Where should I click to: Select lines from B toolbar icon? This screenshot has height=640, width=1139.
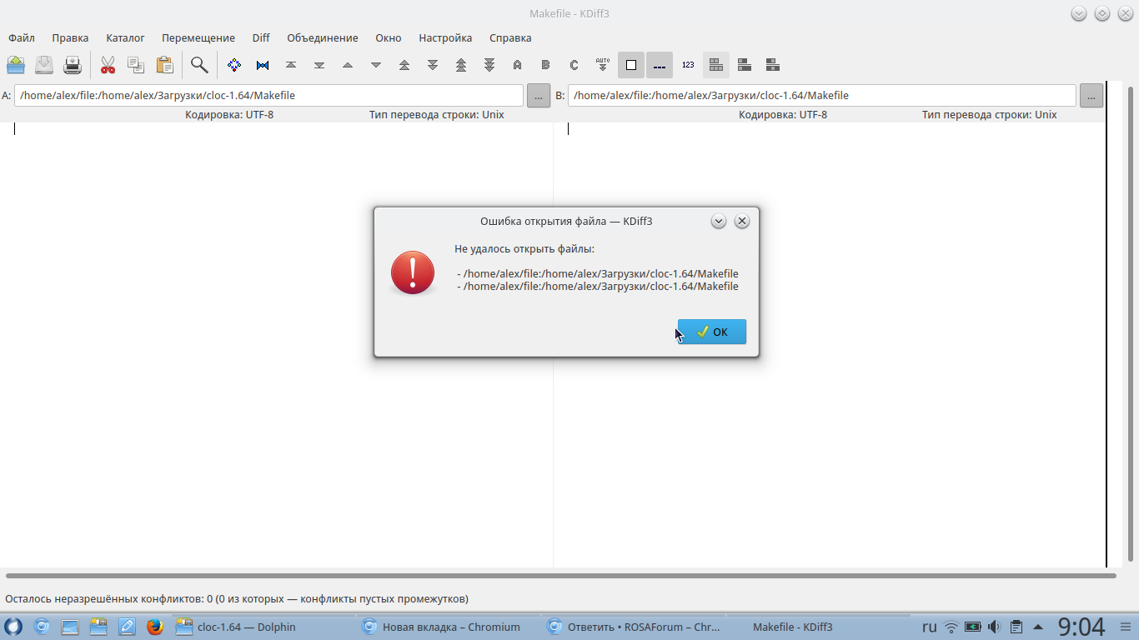click(546, 65)
